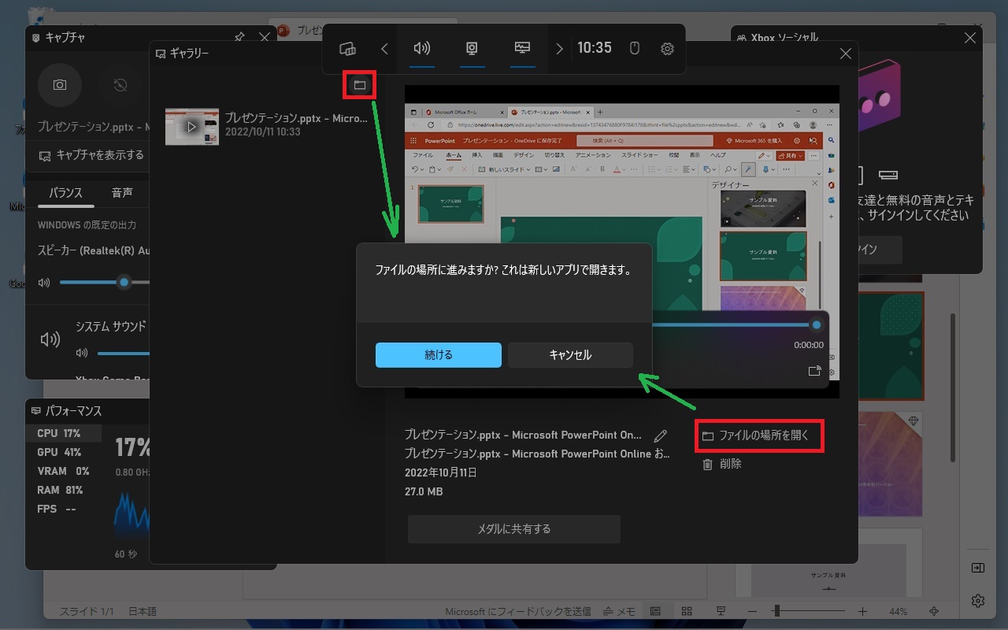
Task: Switch to the 音声 tab
Action: pyautogui.click(x=122, y=193)
